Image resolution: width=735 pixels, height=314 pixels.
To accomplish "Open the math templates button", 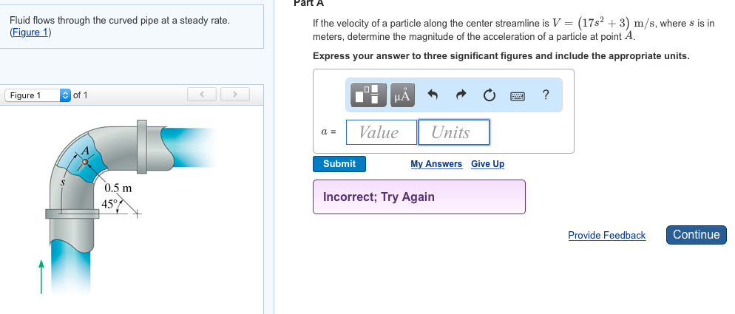I will pyautogui.click(x=370, y=95).
